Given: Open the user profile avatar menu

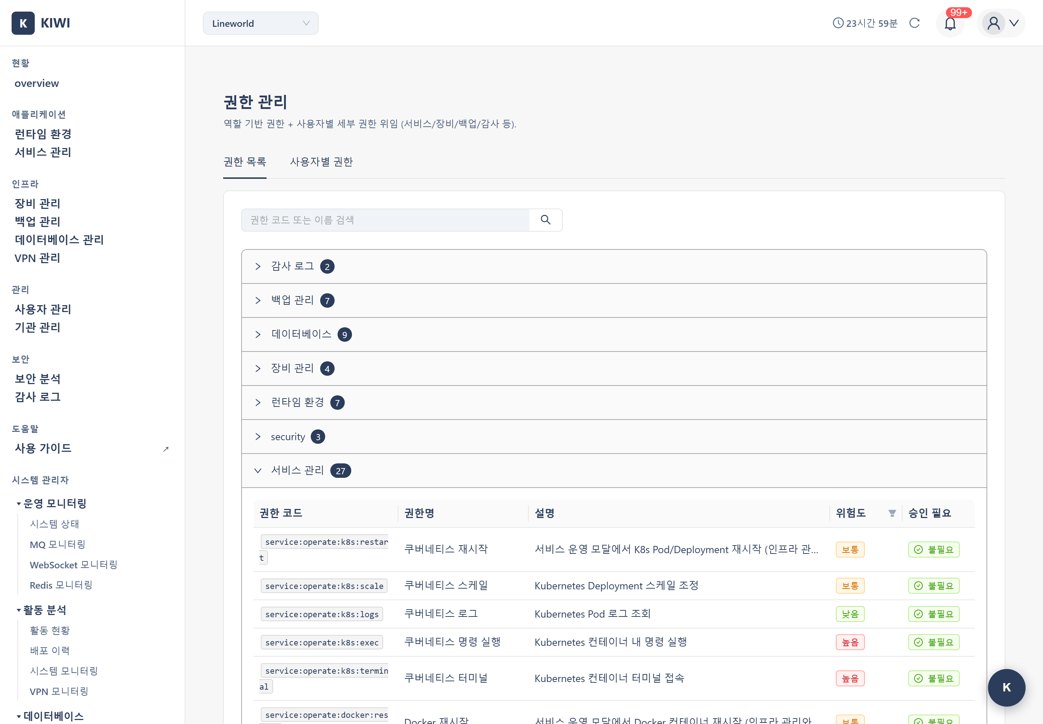Looking at the screenshot, I should [993, 23].
